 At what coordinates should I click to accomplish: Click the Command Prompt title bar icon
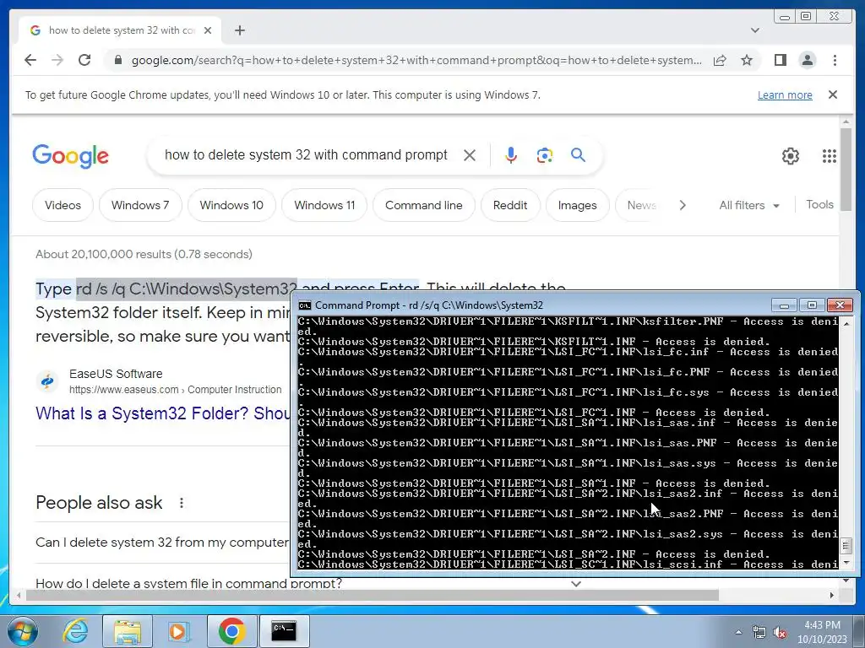point(304,305)
